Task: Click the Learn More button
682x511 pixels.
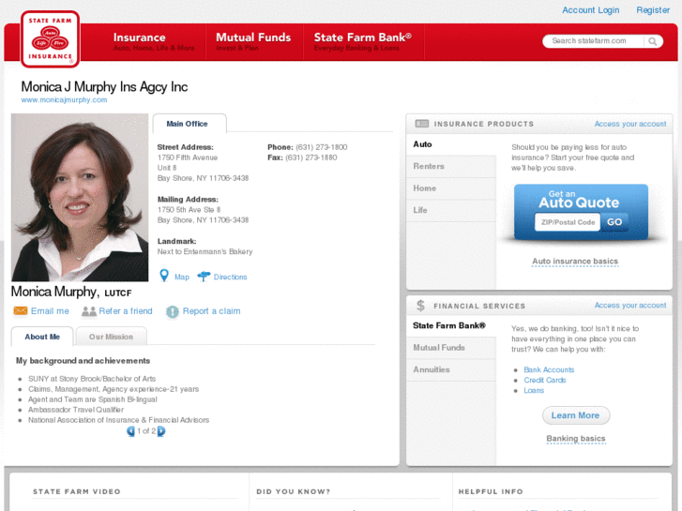Action: pyautogui.click(x=576, y=415)
